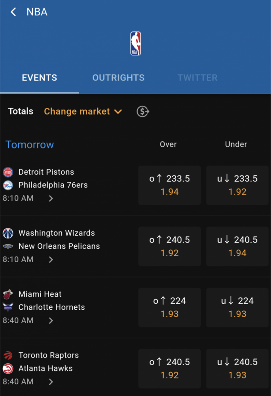Image resolution: width=271 pixels, height=396 pixels.
Task: Click the Atlanta Hawks team logo
Action: pyautogui.click(x=8, y=368)
